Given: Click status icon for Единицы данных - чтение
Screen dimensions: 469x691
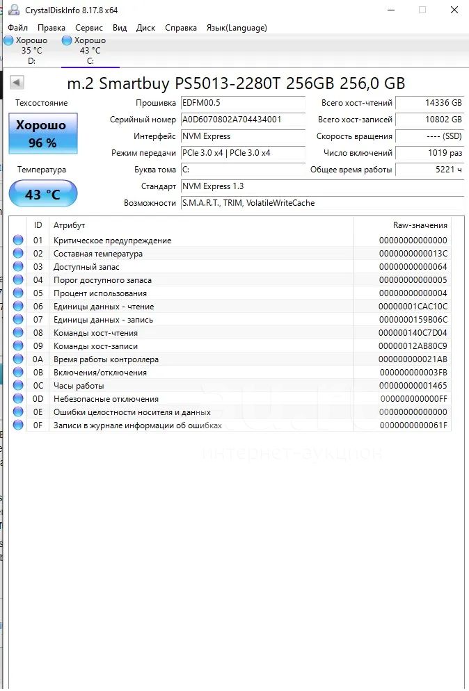Looking at the screenshot, I should click(18, 307).
